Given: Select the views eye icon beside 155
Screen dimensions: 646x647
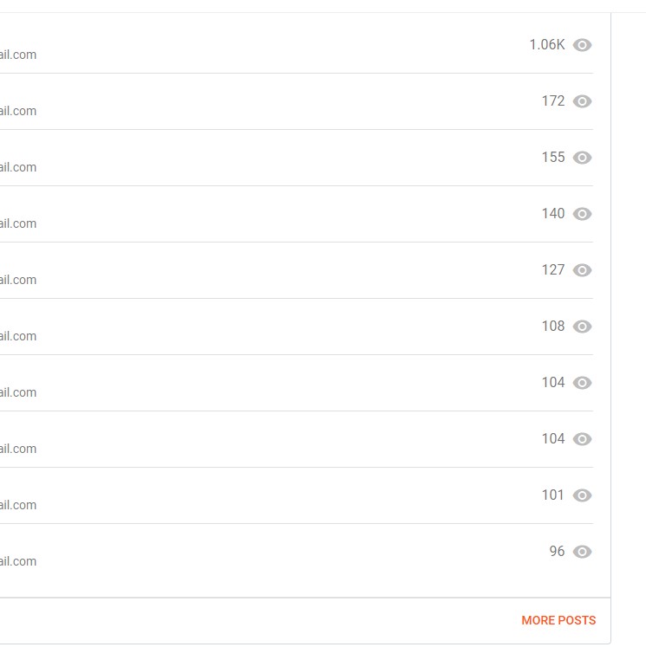Looking at the screenshot, I should coord(583,158).
